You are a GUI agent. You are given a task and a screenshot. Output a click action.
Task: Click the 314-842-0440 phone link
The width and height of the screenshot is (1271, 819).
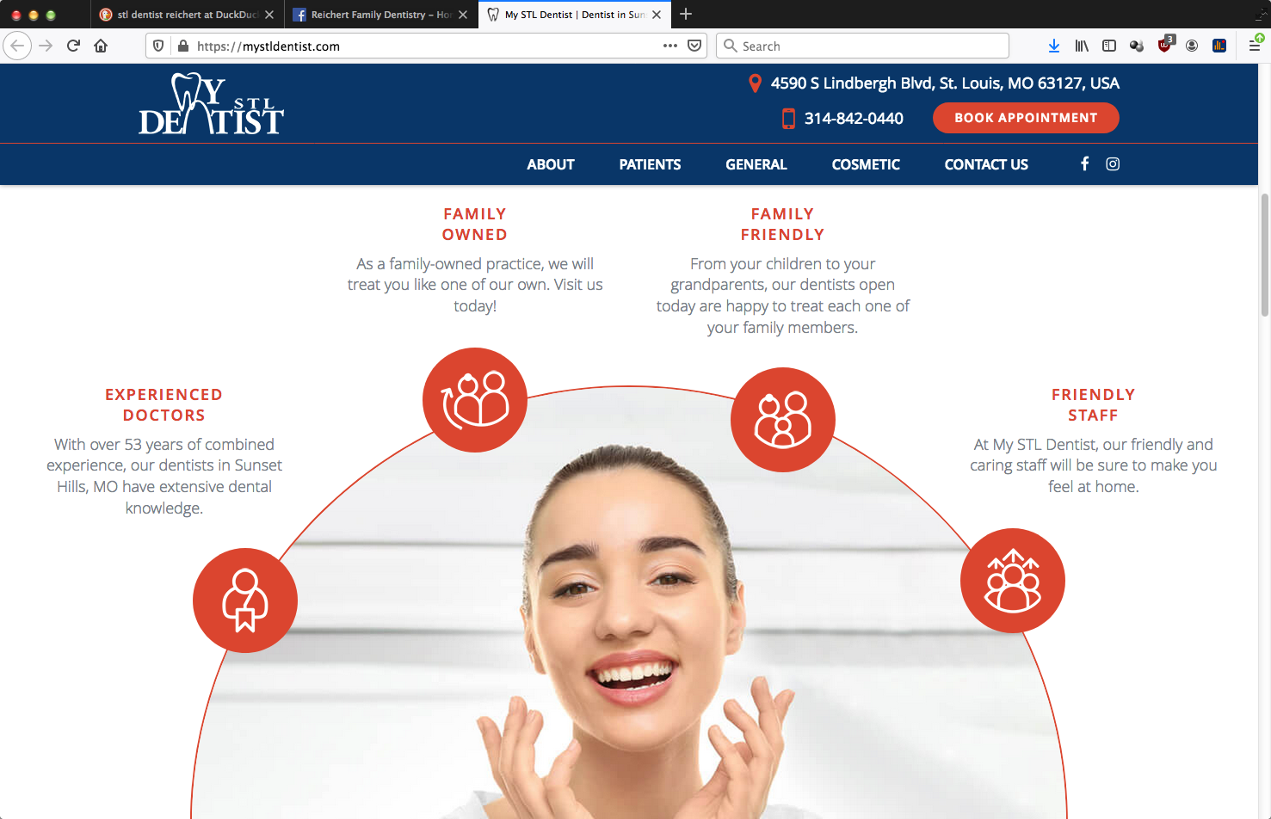point(854,119)
